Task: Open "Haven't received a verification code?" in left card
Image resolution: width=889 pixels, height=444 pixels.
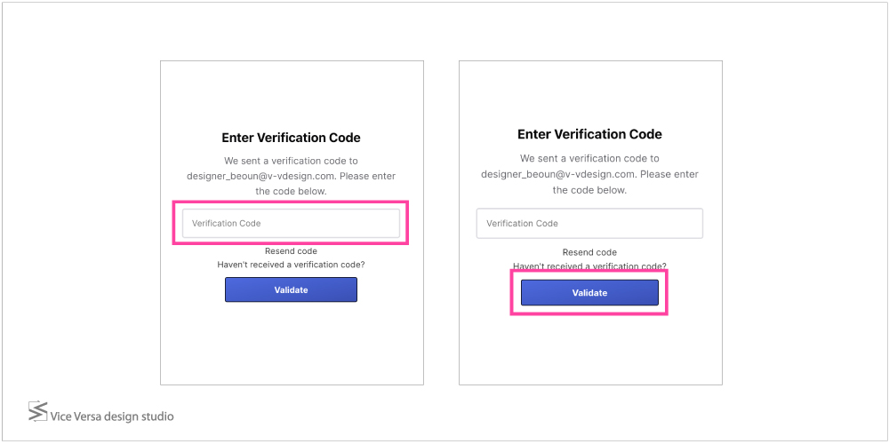Action: (x=291, y=265)
